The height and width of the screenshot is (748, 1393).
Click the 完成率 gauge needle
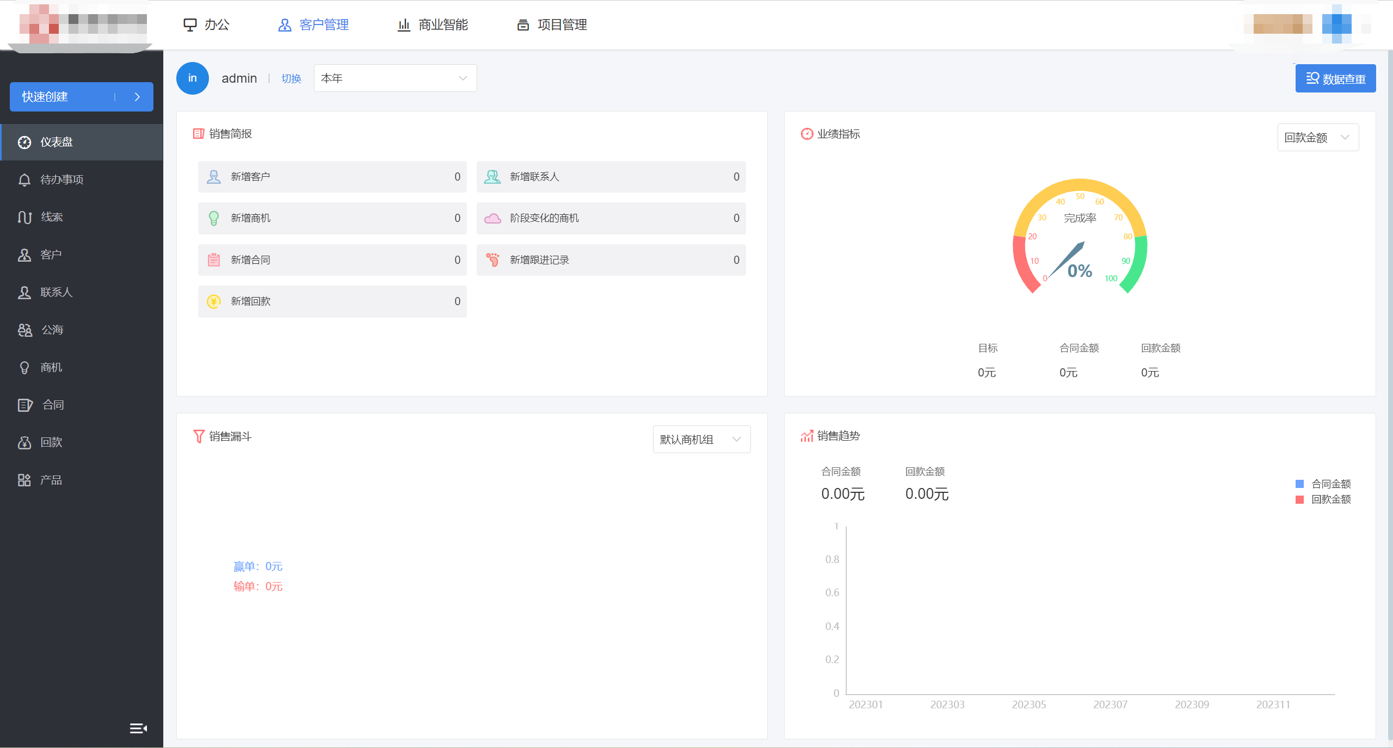(1066, 260)
